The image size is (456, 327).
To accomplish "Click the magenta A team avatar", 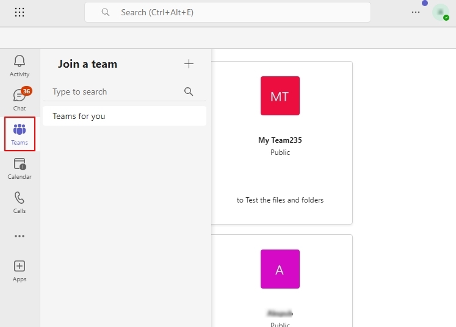I will [280, 269].
